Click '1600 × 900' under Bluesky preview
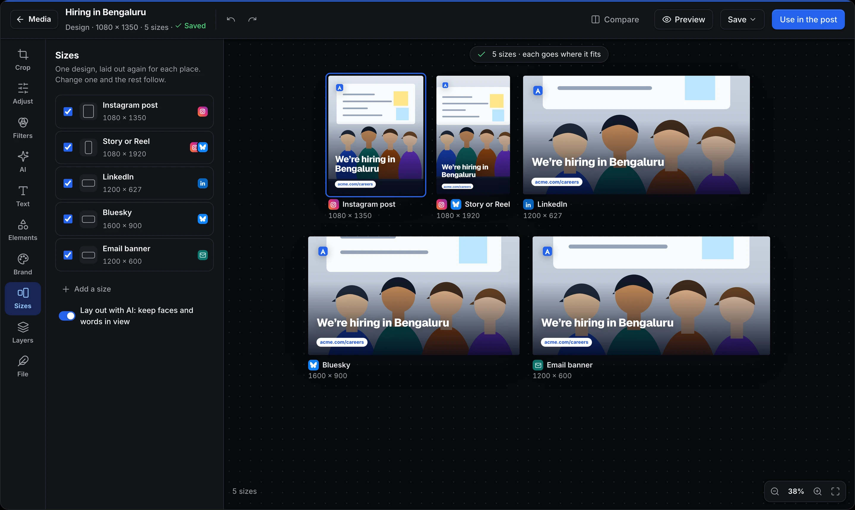The width and height of the screenshot is (855, 510). click(x=327, y=376)
